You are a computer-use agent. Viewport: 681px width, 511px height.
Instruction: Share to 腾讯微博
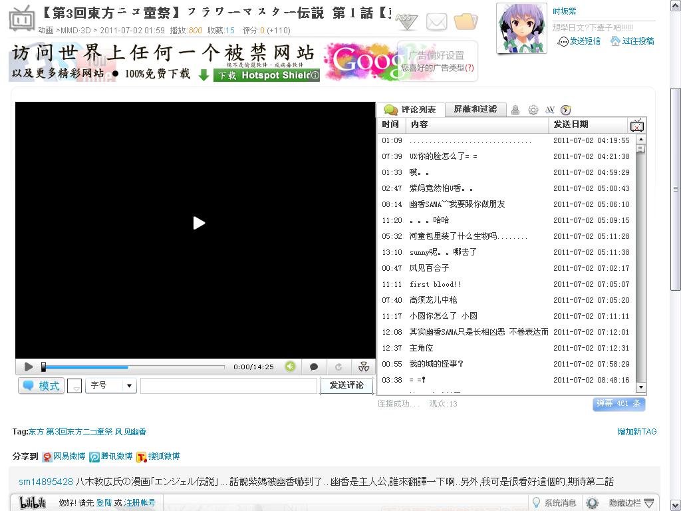[x=111, y=456]
